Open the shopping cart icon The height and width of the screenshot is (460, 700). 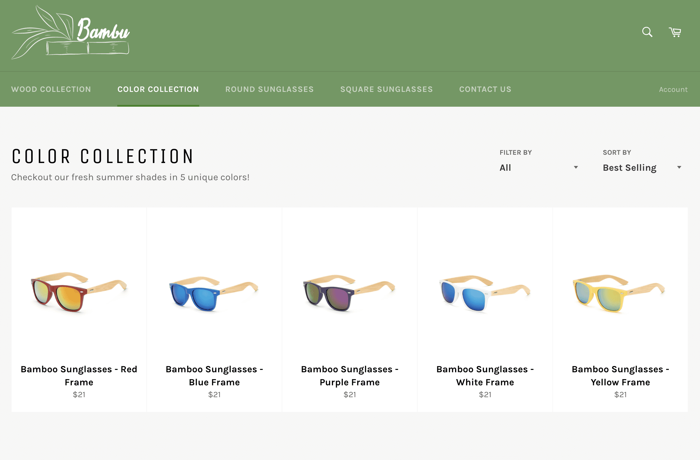coord(675,32)
